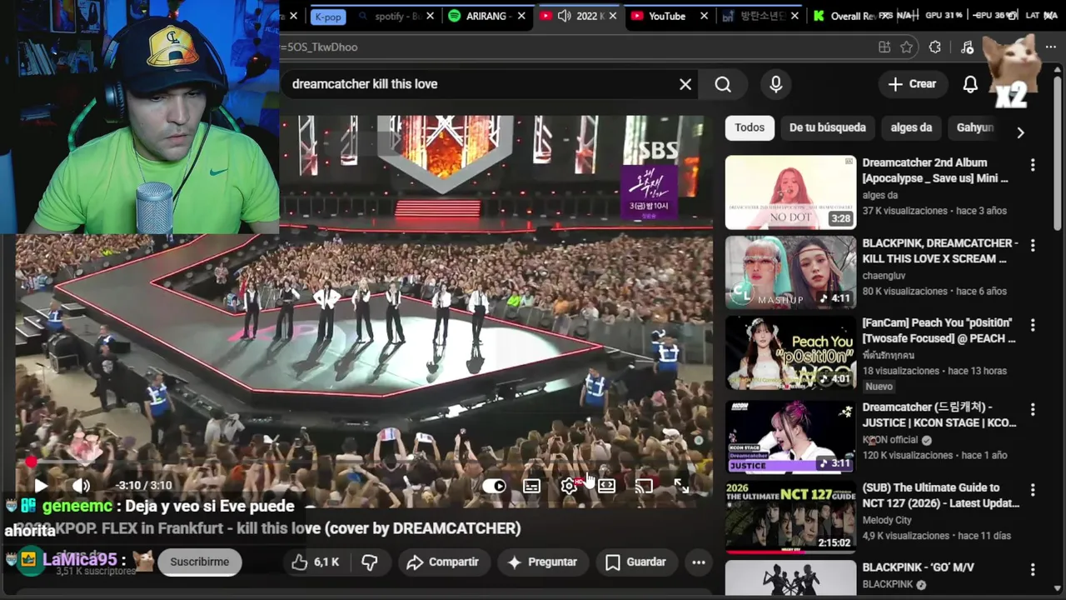Switch to theater mode view
This screenshot has width=1066, height=600.
pyautogui.click(x=606, y=486)
